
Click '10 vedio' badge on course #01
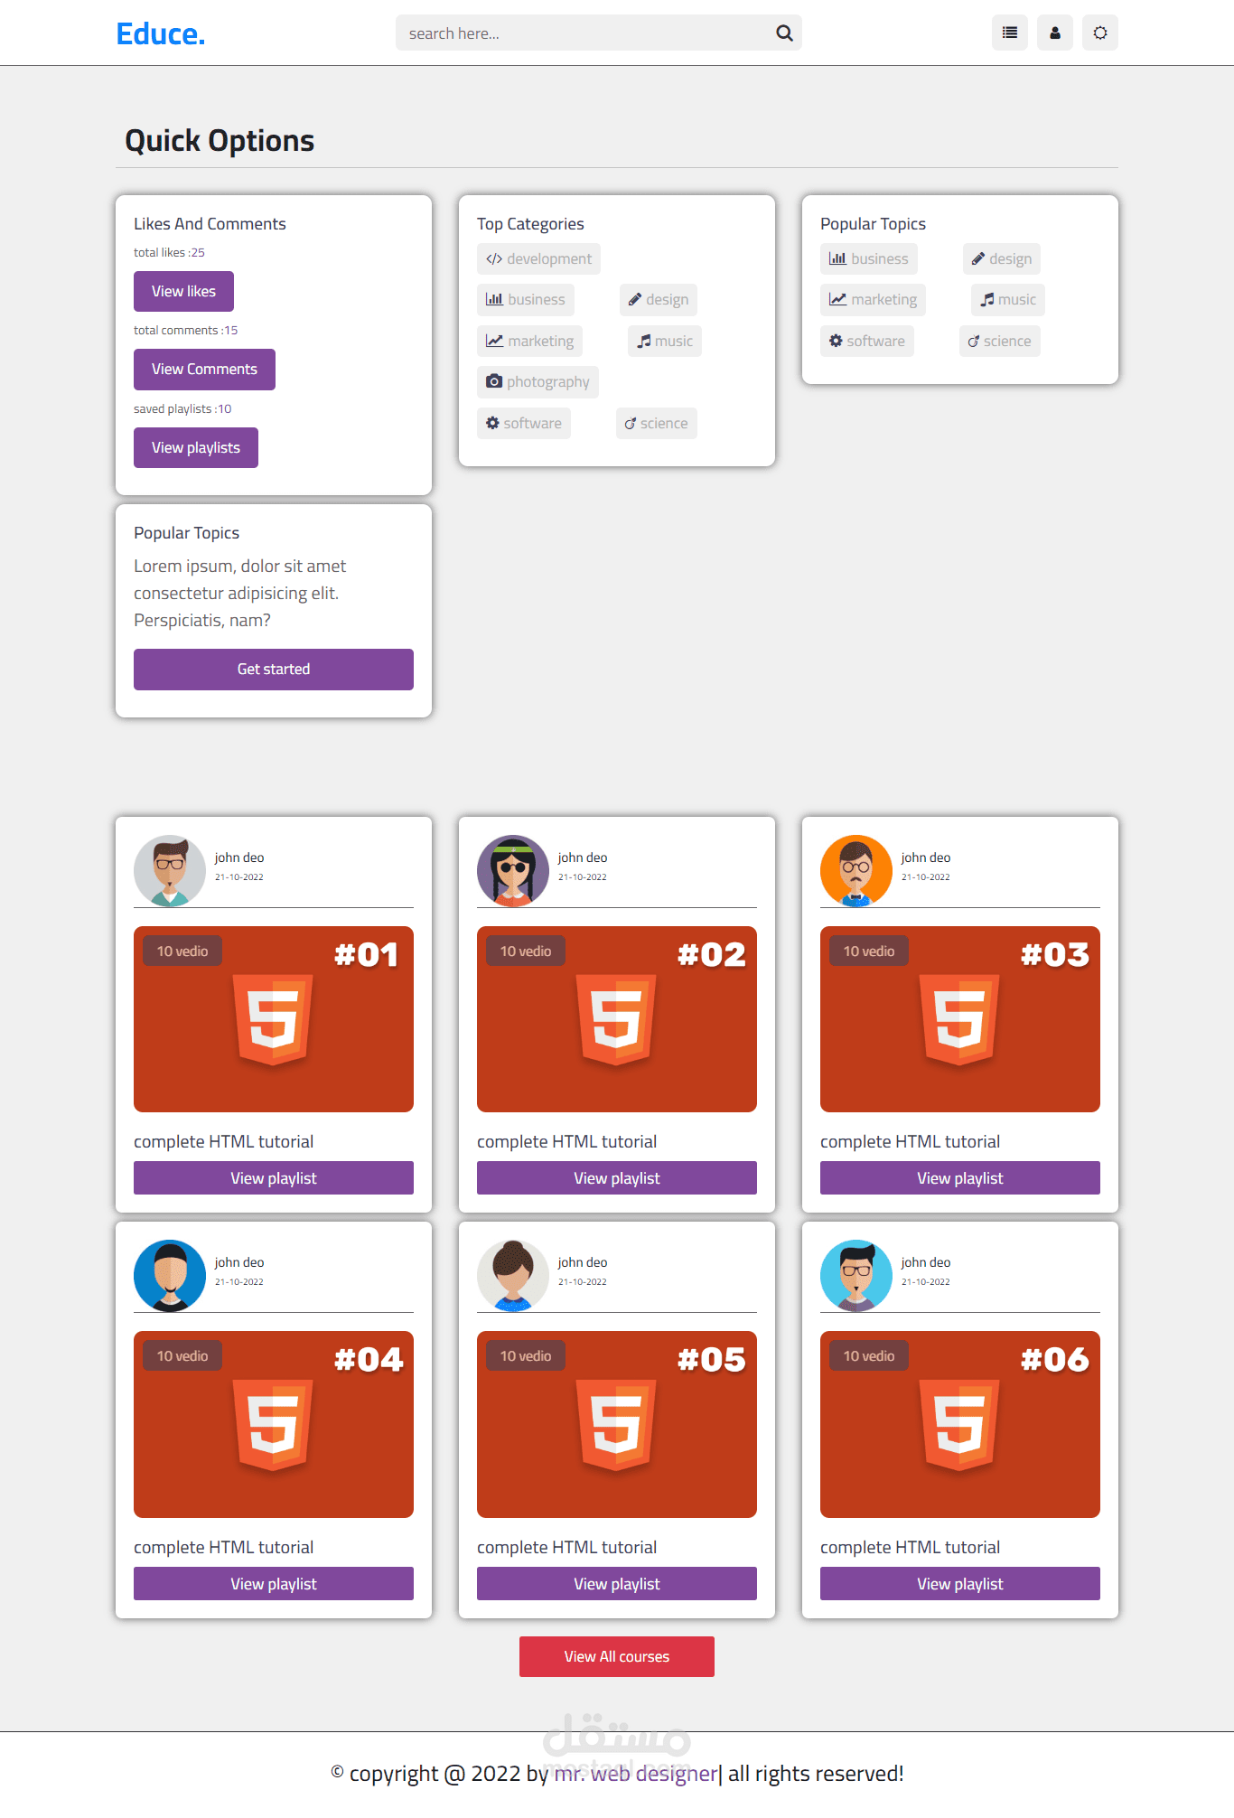182,951
